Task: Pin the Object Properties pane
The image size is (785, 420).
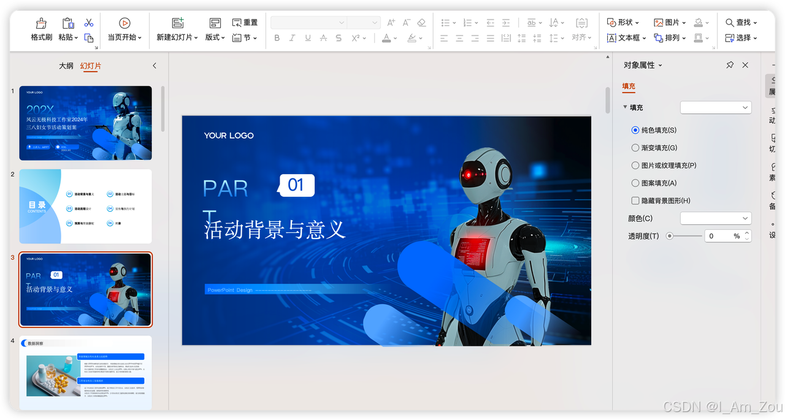Action: pyautogui.click(x=730, y=65)
